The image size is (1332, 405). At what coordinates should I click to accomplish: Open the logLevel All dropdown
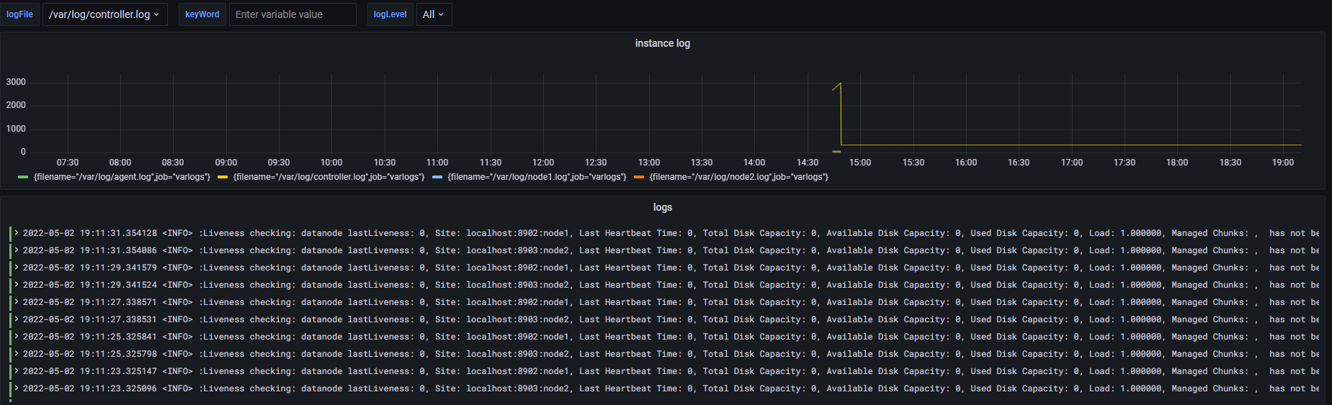434,14
